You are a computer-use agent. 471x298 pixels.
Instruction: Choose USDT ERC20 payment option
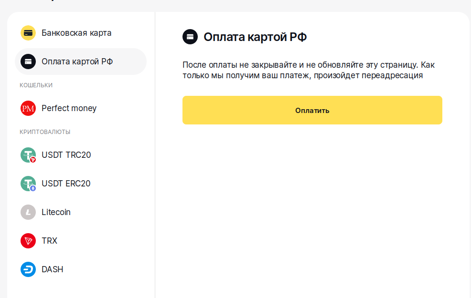coord(66,184)
